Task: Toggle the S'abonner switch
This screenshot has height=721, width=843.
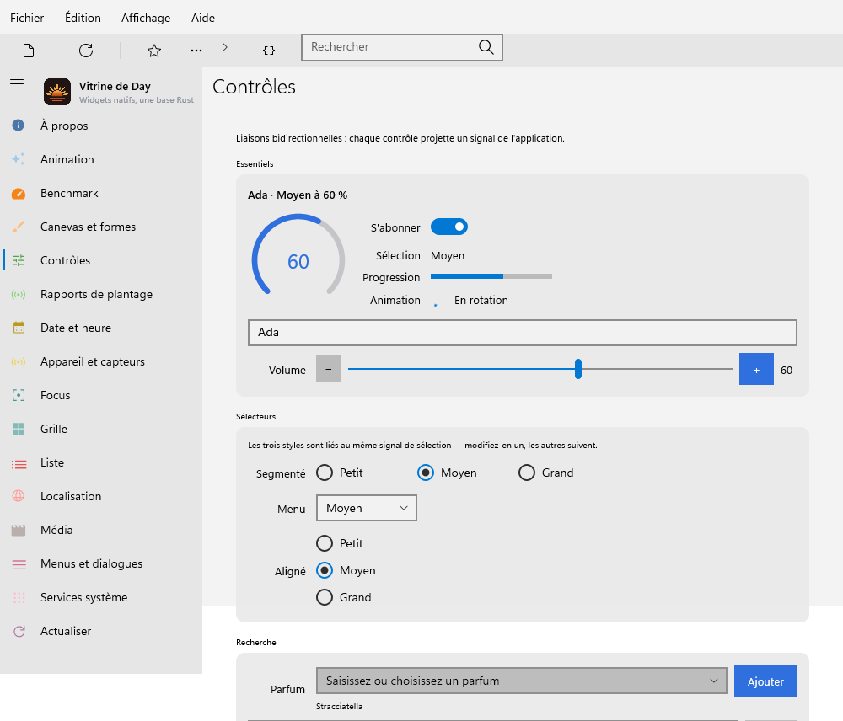Action: 449,227
